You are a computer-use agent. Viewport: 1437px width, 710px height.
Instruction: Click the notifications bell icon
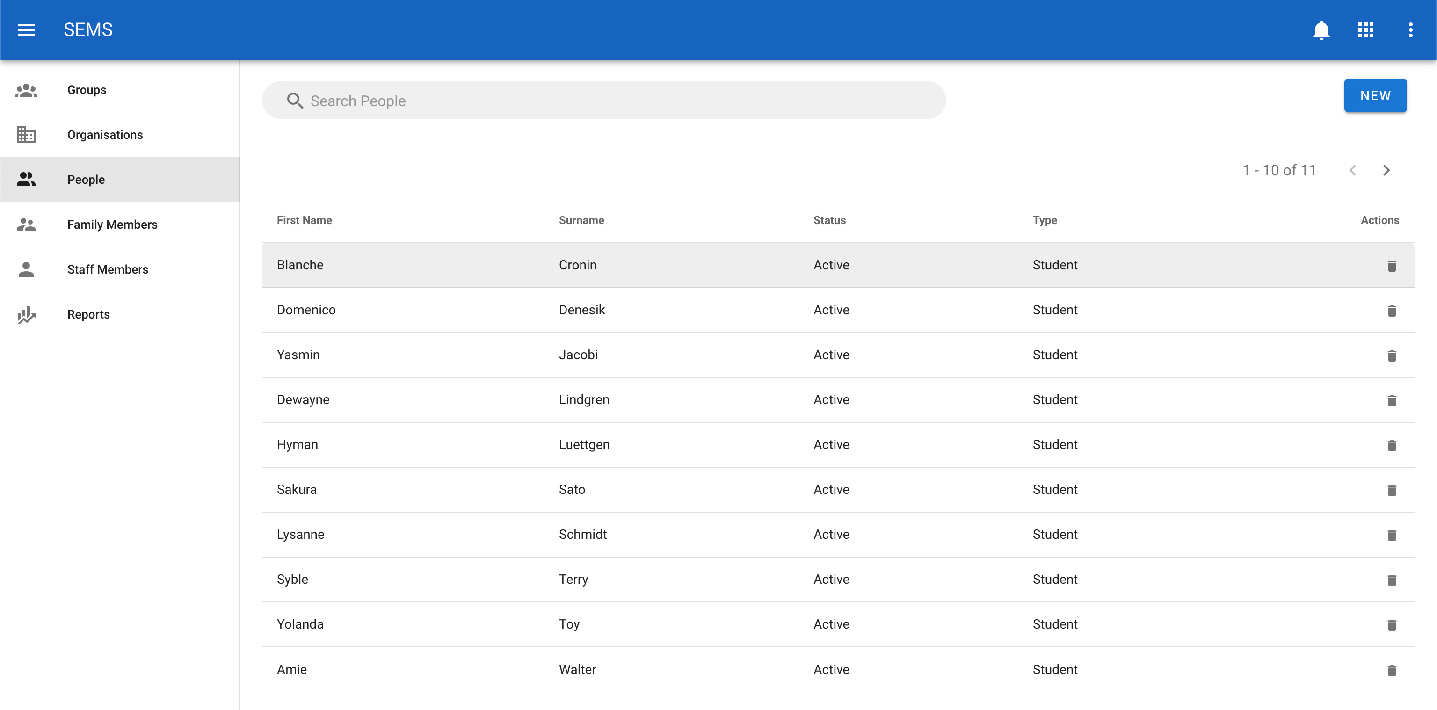click(x=1321, y=29)
